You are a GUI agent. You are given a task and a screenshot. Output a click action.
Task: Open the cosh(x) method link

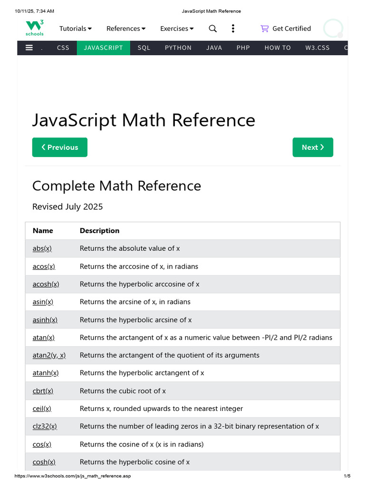point(44,462)
